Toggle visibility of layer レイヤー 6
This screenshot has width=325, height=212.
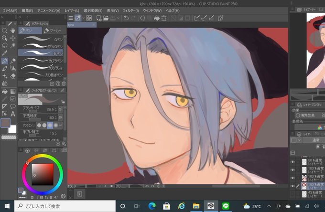[x=292, y=162]
